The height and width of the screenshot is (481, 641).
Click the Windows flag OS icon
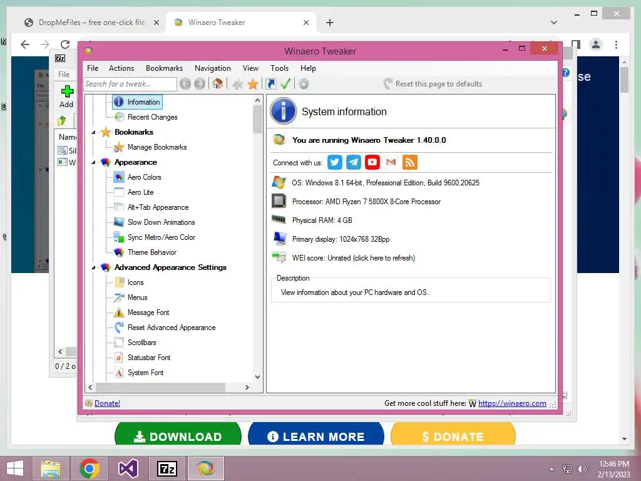(x=279, y=182)
